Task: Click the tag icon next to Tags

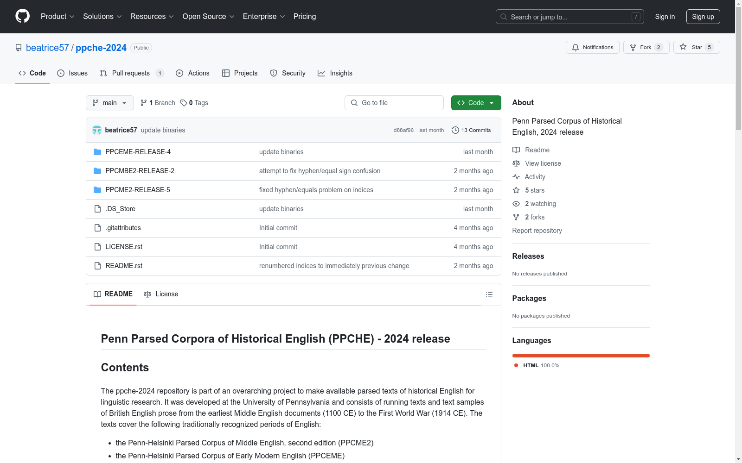Action: [184, 103]
